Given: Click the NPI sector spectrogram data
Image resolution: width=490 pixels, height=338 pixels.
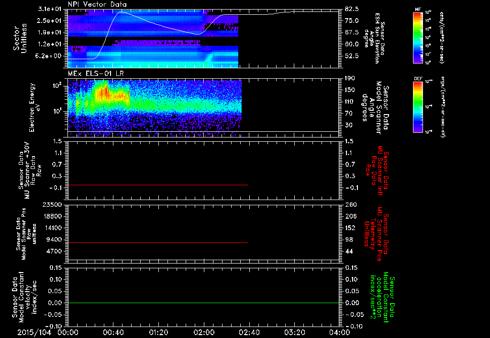Looking at the screenshot, I should 153,38.
